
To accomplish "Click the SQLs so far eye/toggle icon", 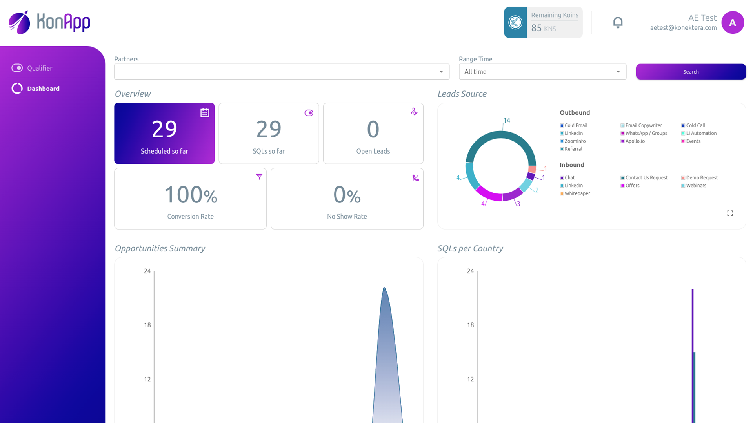I will pyautogui.click(x=309, y=112).
